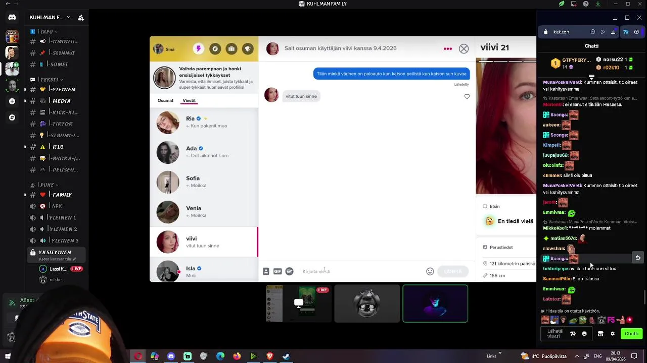The height and width of the screenshot is (363, 647).
Task: Switch to the Osumat tab
Action: point(165,101)
